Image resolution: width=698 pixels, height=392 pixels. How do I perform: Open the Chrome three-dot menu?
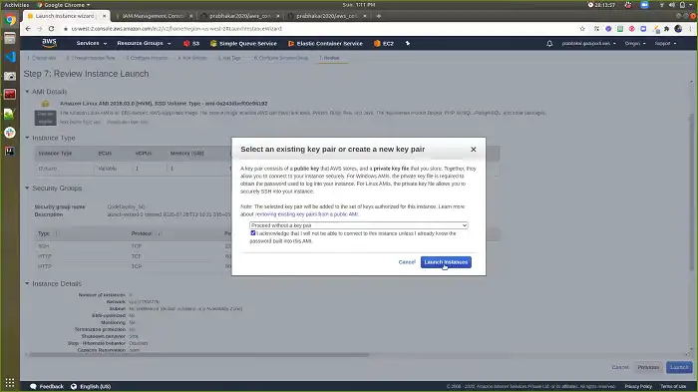click(690, 29)
